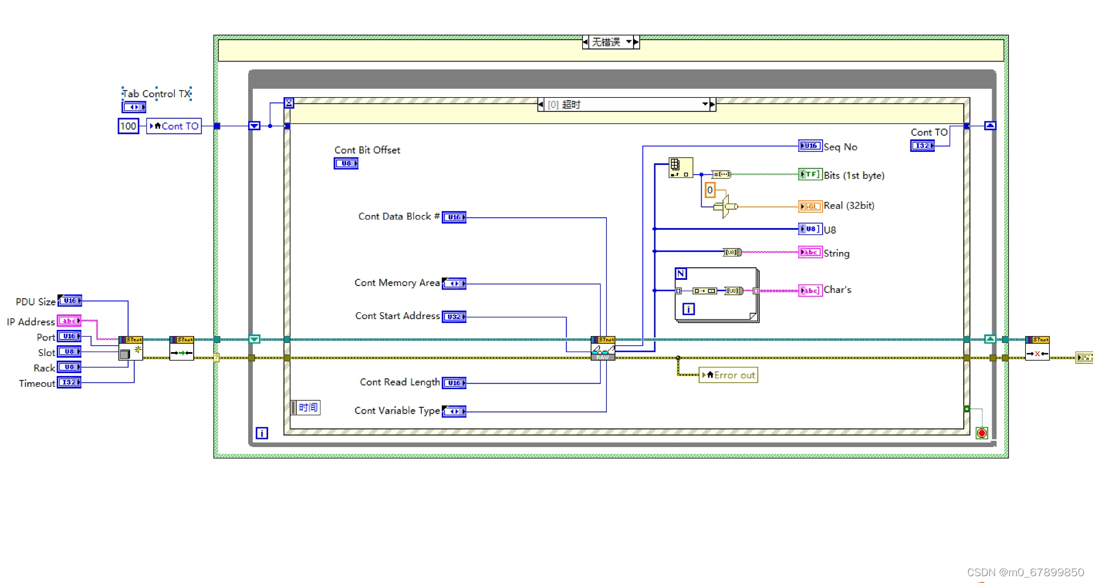Click the Number To Boolean Array node wired to Bits
This screenshot has height=583, width=1093.
pyautogui.click(x=721, y=175)
